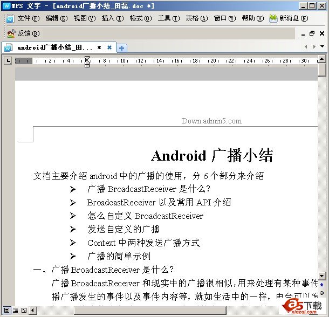Open the 编辑(E) menu
Image resolution: width=329 pixels, height=317 pixels.
coord(57,18)
